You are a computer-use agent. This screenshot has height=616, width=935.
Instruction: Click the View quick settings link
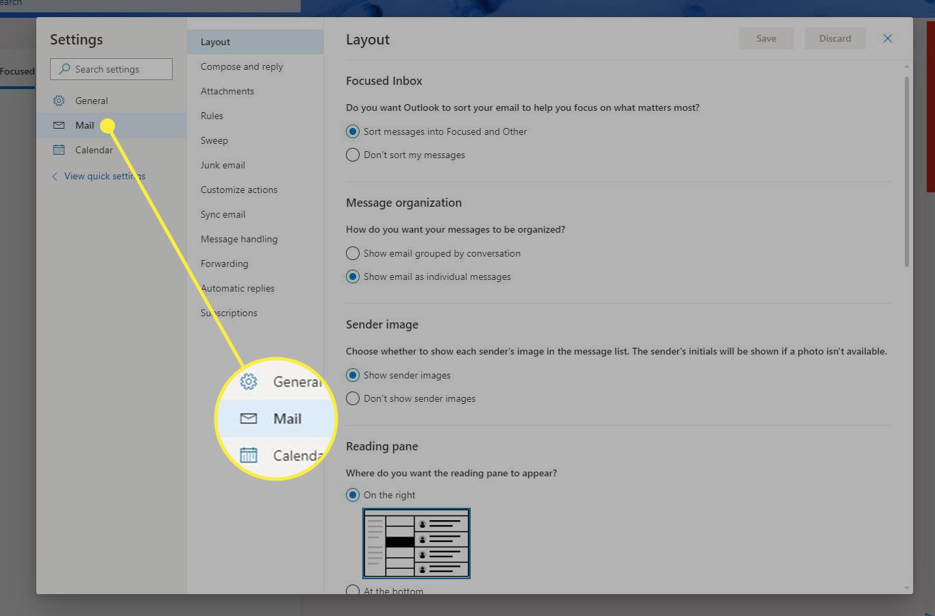105,176
